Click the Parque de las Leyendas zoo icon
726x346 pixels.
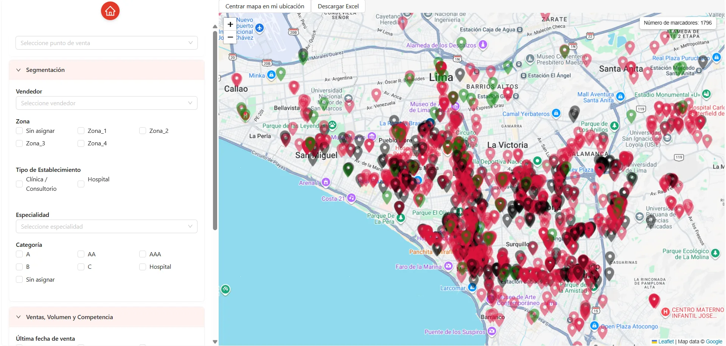click(332, 125)
